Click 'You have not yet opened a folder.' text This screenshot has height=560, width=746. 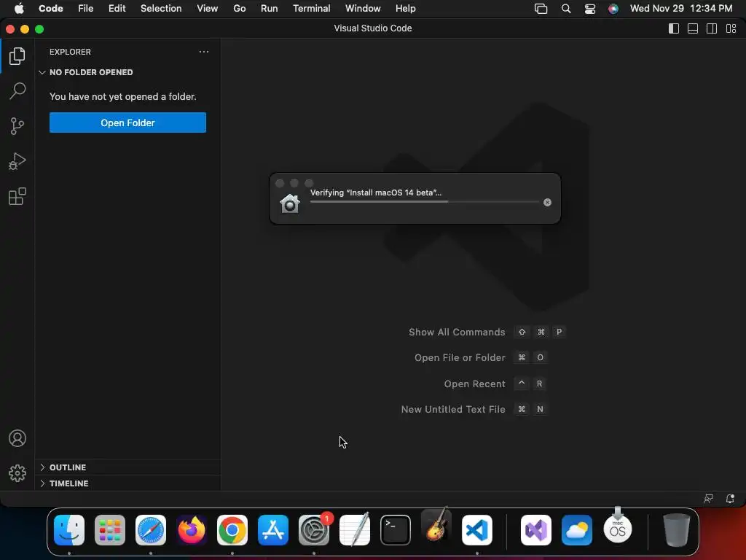tap(122, 97)
